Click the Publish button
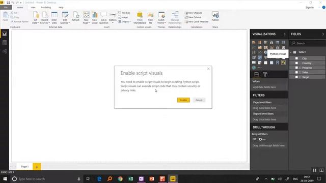This screenshot has width=326, height=183. tap(215, 16)
